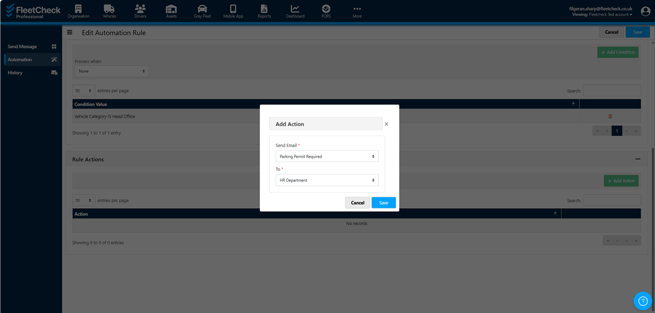The height and width of the screenshot is (313, 655).
Task: Open the Reports icon
Action: point(264,9)
